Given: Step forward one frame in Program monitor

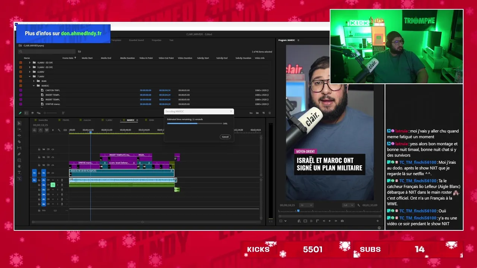Looking at the screenshot, I should tap(336, 221).
